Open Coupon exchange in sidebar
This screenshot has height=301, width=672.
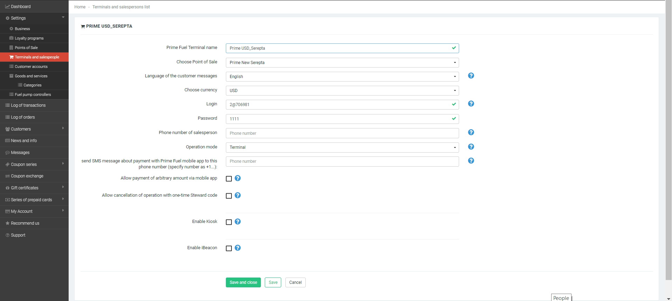34,176
